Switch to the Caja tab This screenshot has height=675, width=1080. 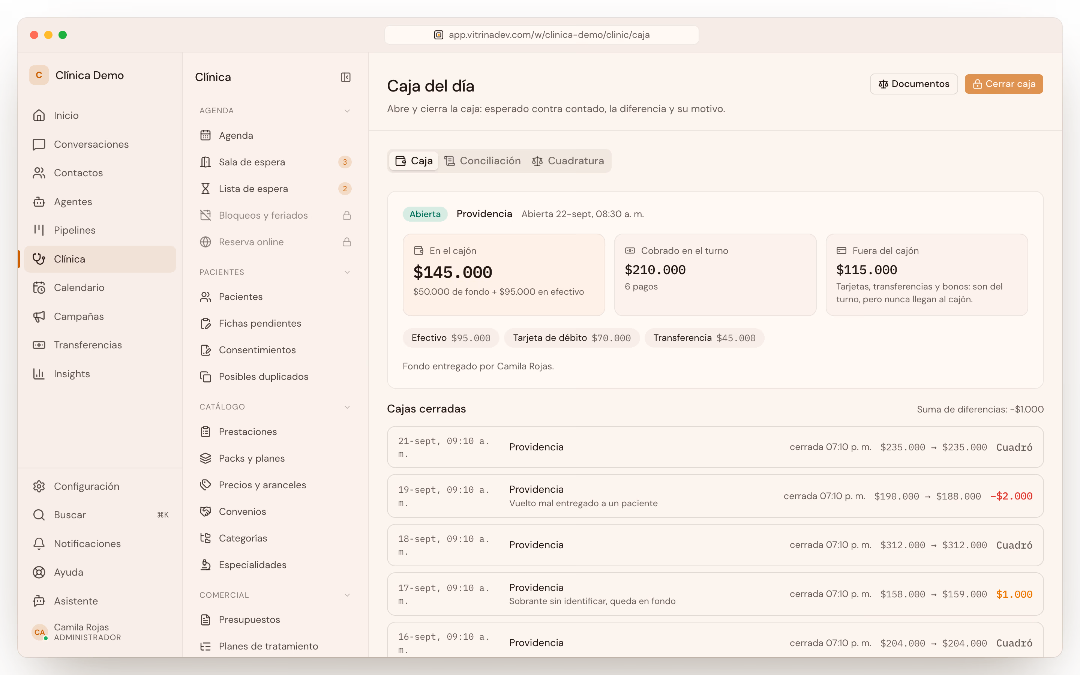pyautogui.click(x=414, y=161)
